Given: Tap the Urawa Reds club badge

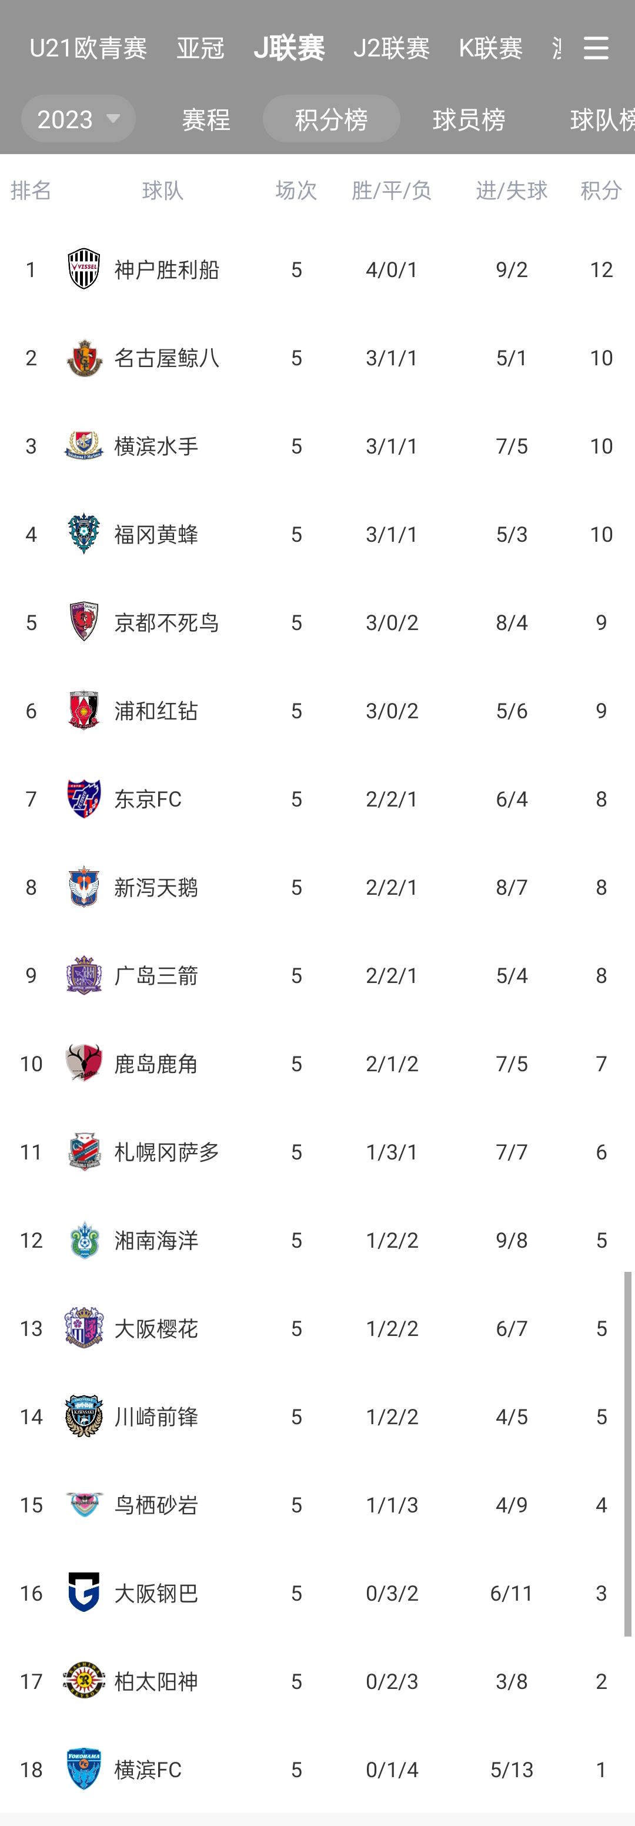Looking at the screenshot, I should click(83, 711).
